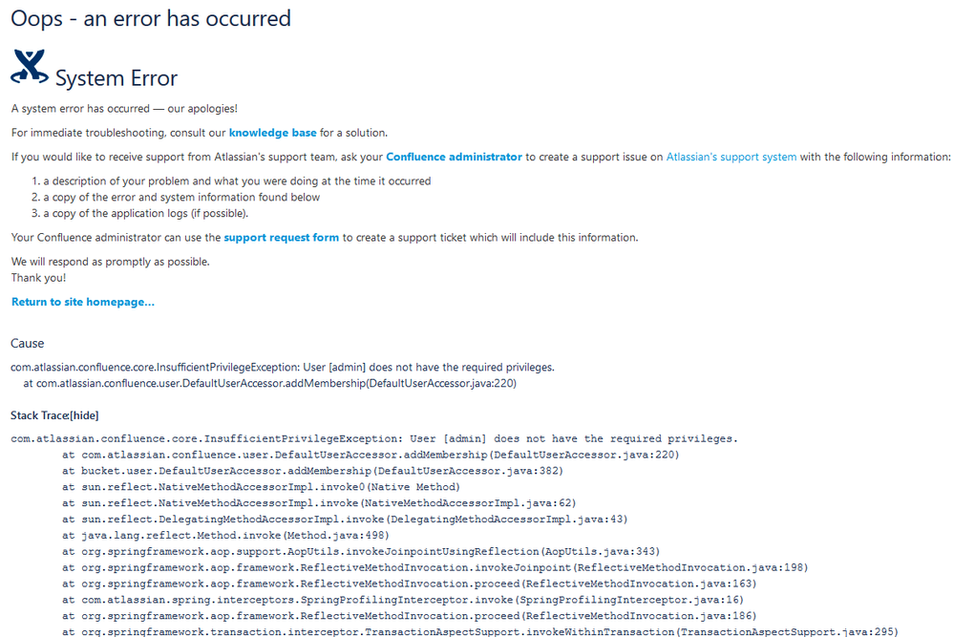The height and width of the screenshot is (637, 954).
Task: Select the InsufficientPrivilegeException line under Cause
Action: (x=283, y=368)
